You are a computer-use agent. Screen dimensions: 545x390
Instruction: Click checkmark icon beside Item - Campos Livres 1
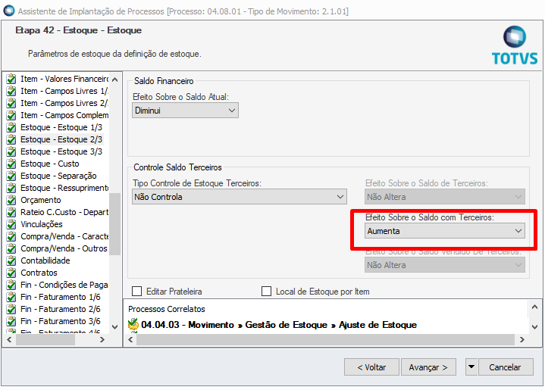pos(11,92)
